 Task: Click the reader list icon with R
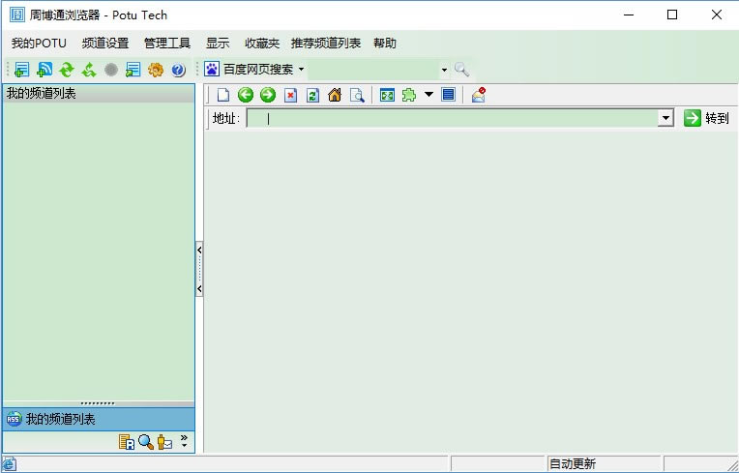click(x=127, y=442)
